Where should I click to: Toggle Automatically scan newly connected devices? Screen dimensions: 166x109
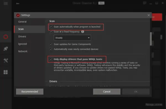(x=51, y=49)
